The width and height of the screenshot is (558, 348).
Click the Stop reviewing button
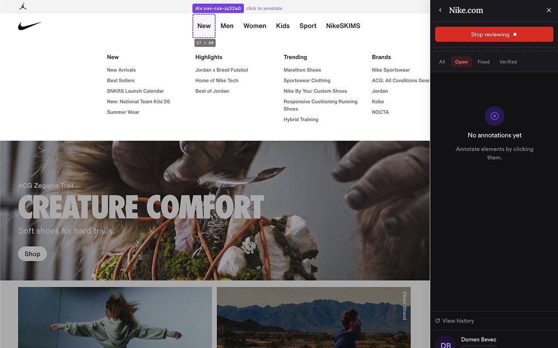pos(494,34)
